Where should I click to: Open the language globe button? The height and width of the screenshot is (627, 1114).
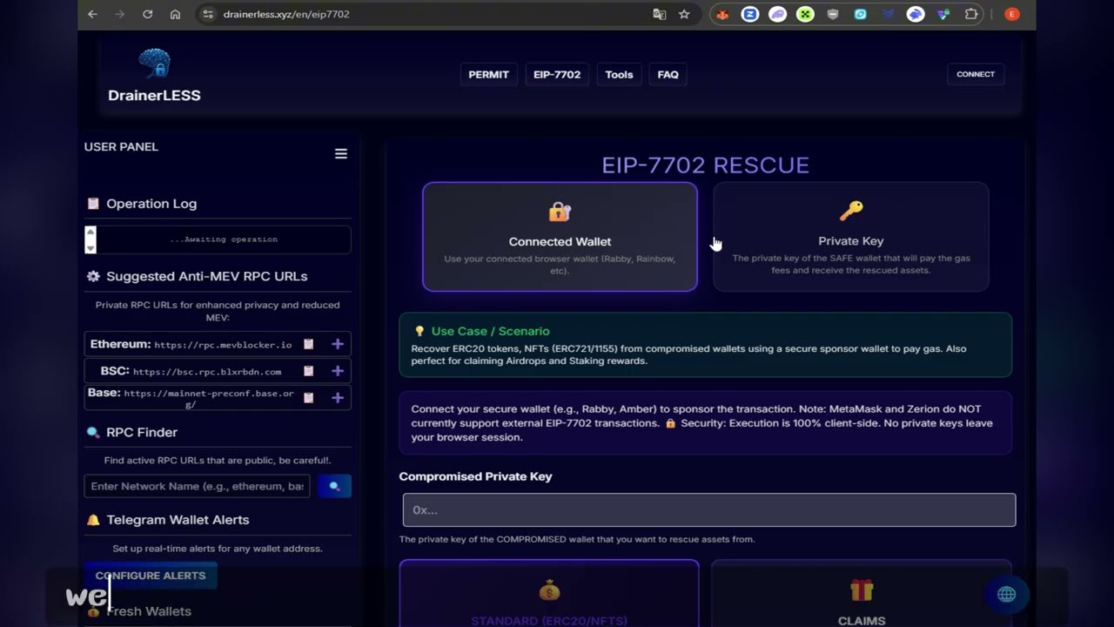[1007, 595]
